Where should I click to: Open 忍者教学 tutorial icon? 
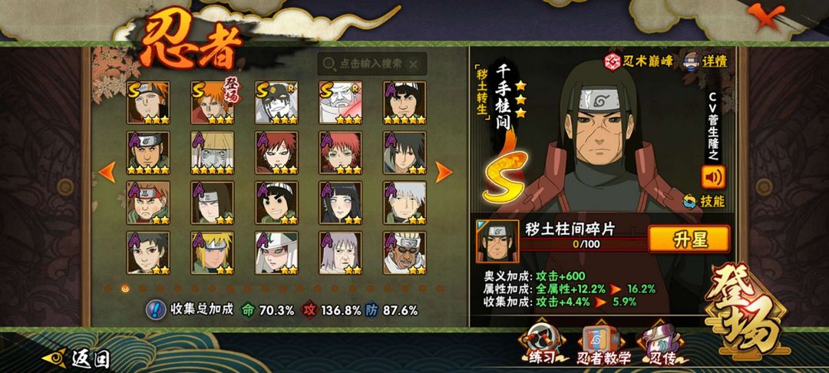[604, 345]
